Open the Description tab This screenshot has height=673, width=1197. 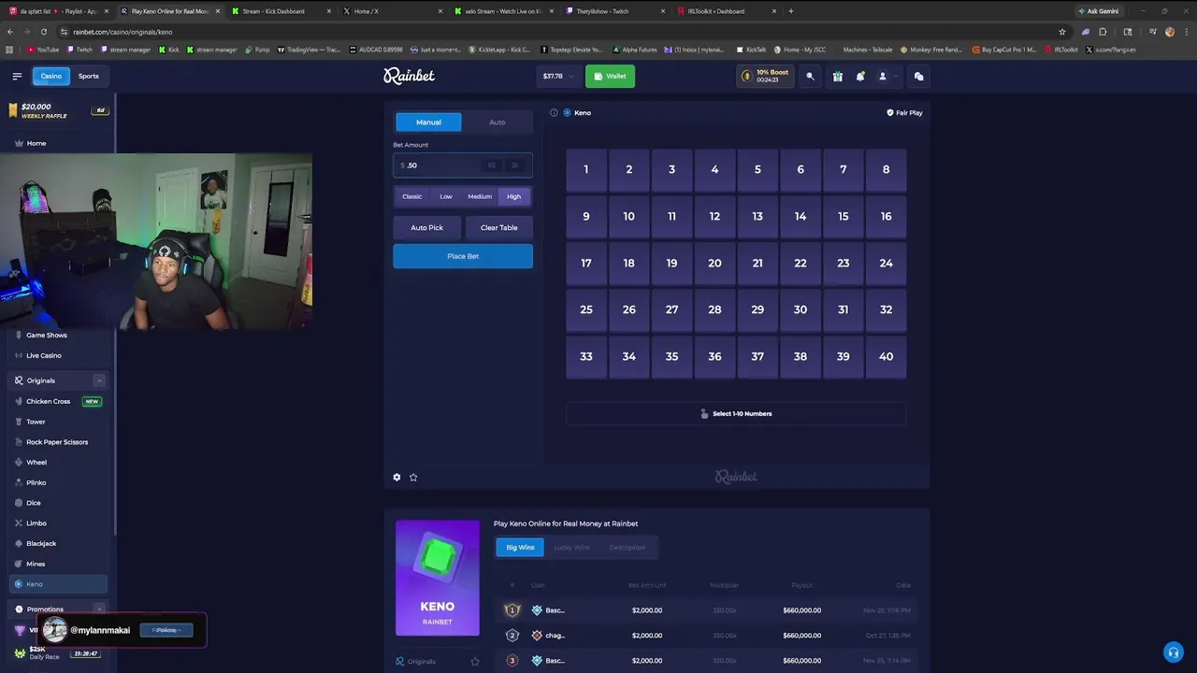pos(627,548)
